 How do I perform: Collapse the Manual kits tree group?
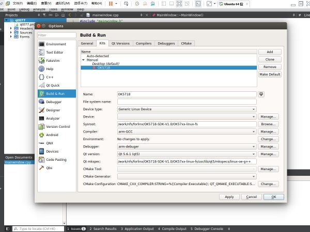(x=83, y=60)
